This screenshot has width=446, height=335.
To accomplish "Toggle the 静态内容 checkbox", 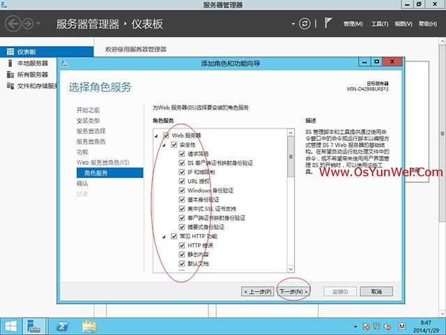I will (182, 254).
